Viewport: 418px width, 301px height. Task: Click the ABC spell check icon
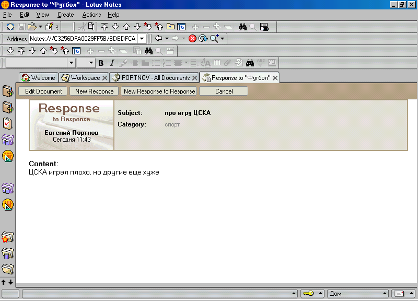(x=261, y=63)
